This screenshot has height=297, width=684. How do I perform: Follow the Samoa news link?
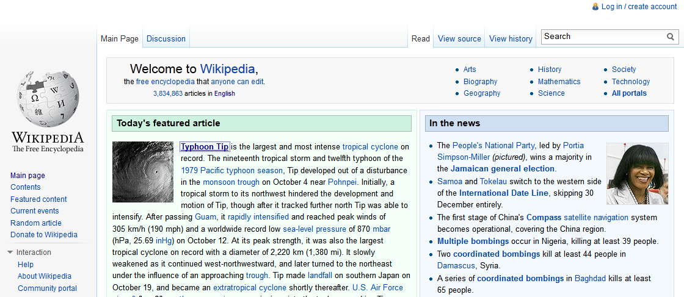[x=449, y=182]
